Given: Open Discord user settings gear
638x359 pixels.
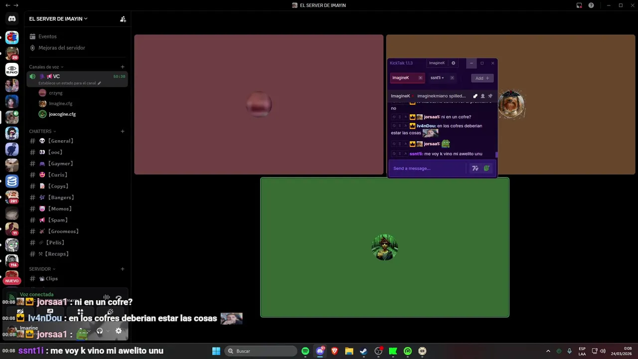Looking at the screenshot, I should click(119, 331).
